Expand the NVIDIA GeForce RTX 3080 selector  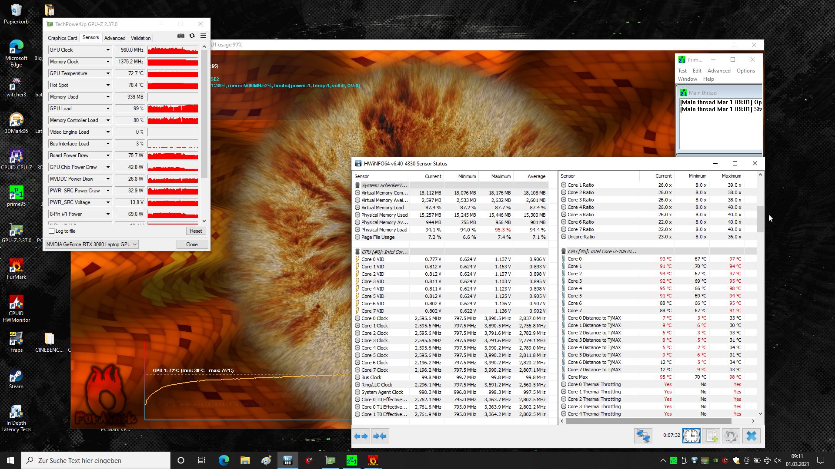point(135,244)
